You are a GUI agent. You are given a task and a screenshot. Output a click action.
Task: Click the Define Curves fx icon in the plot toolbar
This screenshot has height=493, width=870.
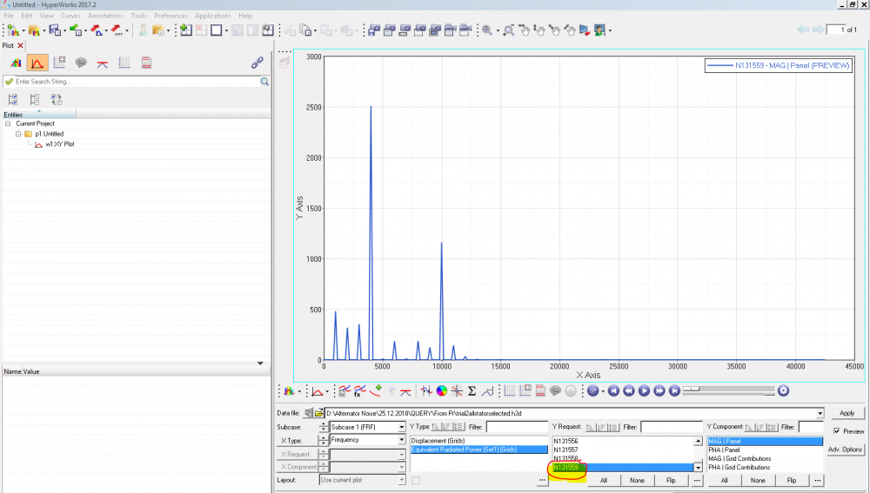click(x=359, y=391)
